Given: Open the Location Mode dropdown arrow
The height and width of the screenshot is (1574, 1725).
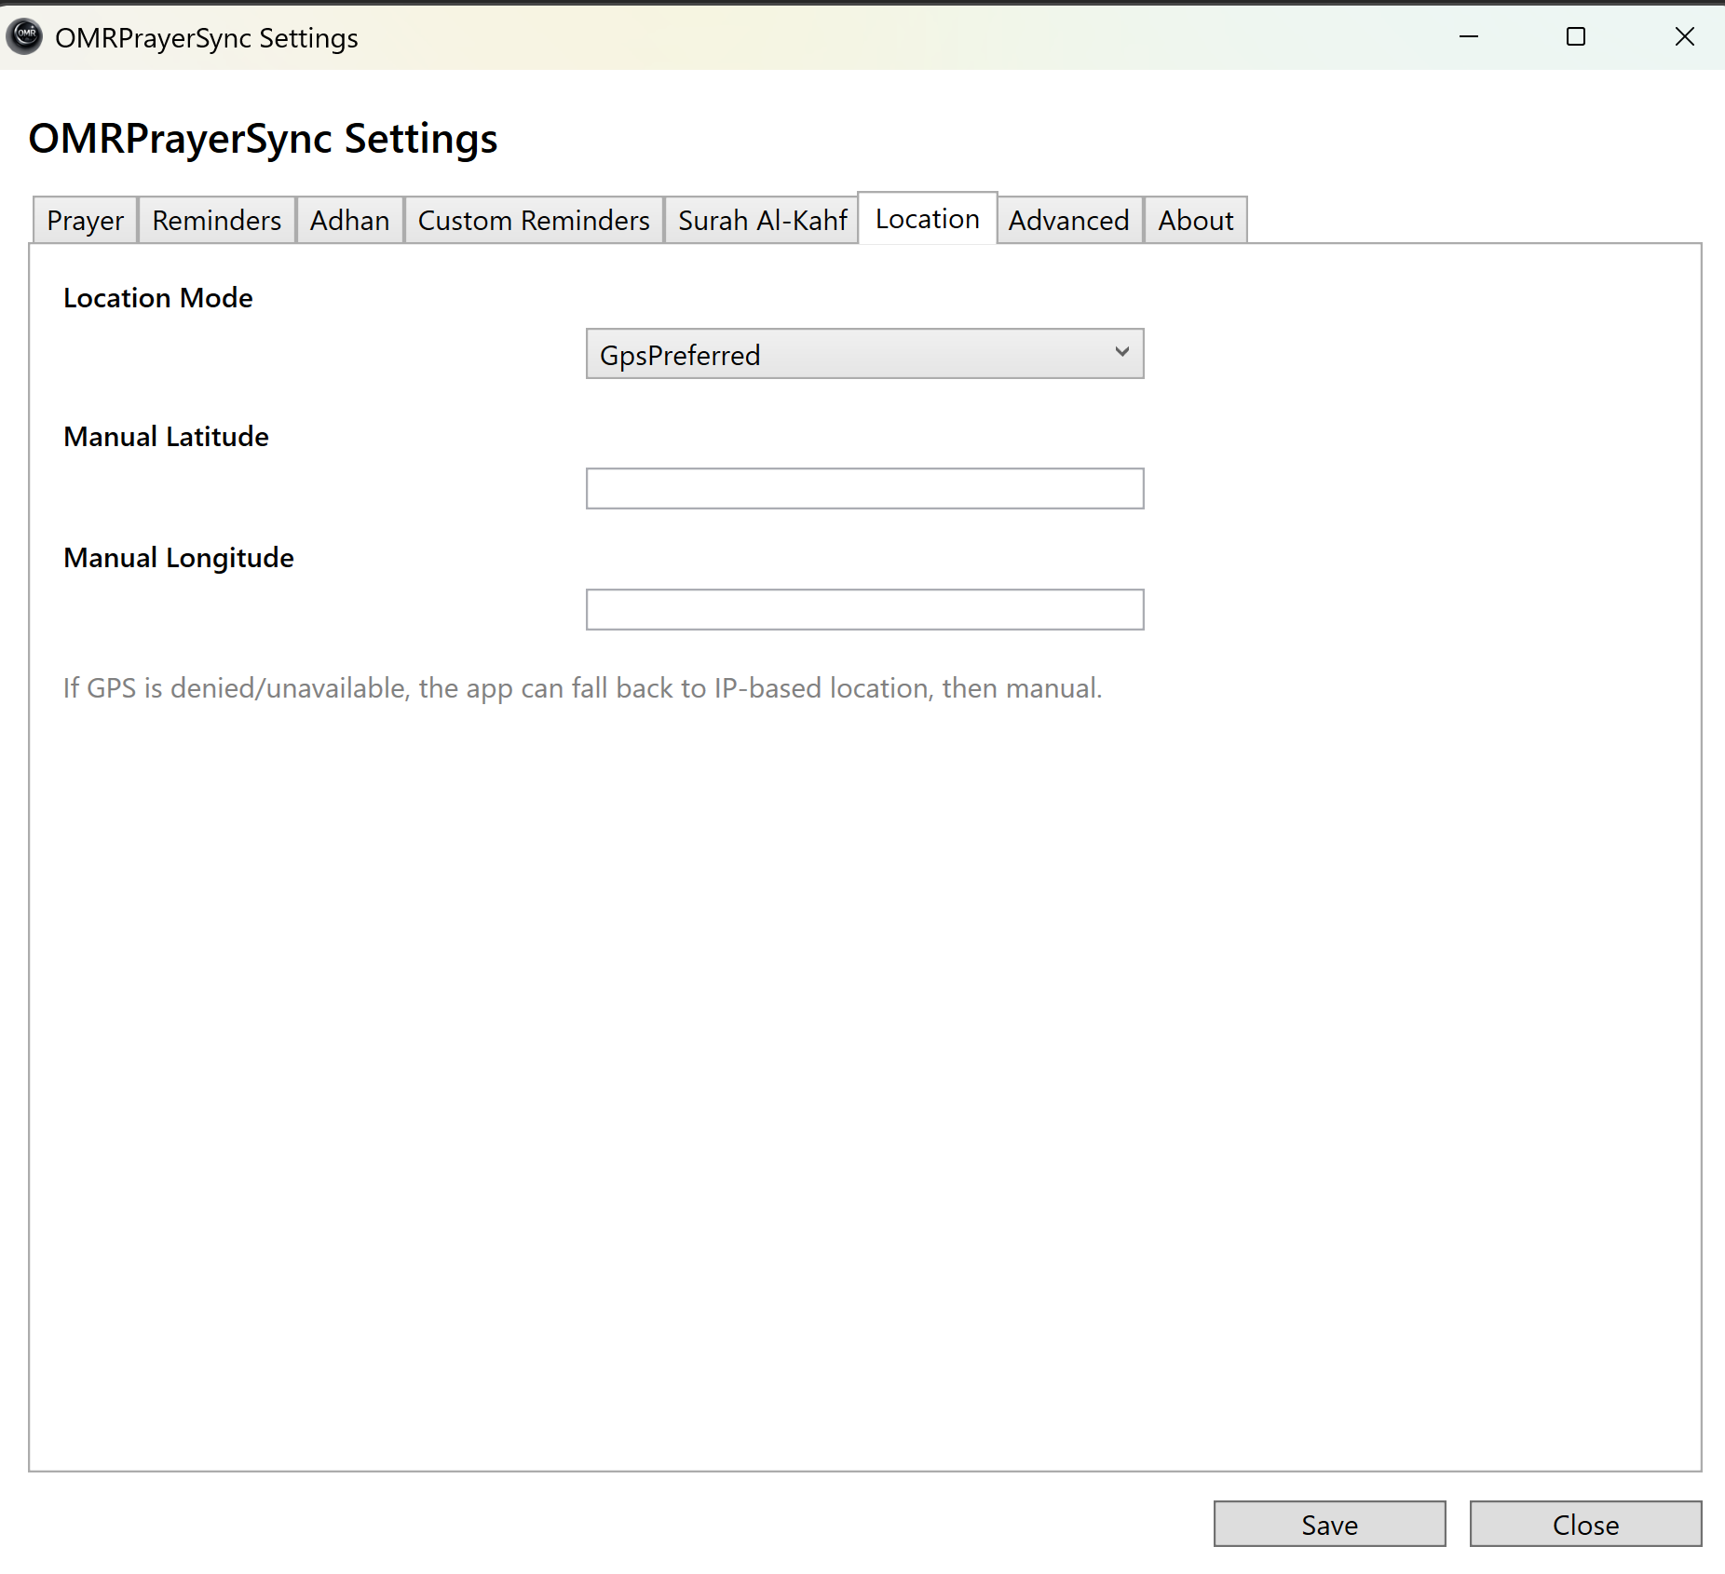Looking at the screenshot, I should (1122, 352).
